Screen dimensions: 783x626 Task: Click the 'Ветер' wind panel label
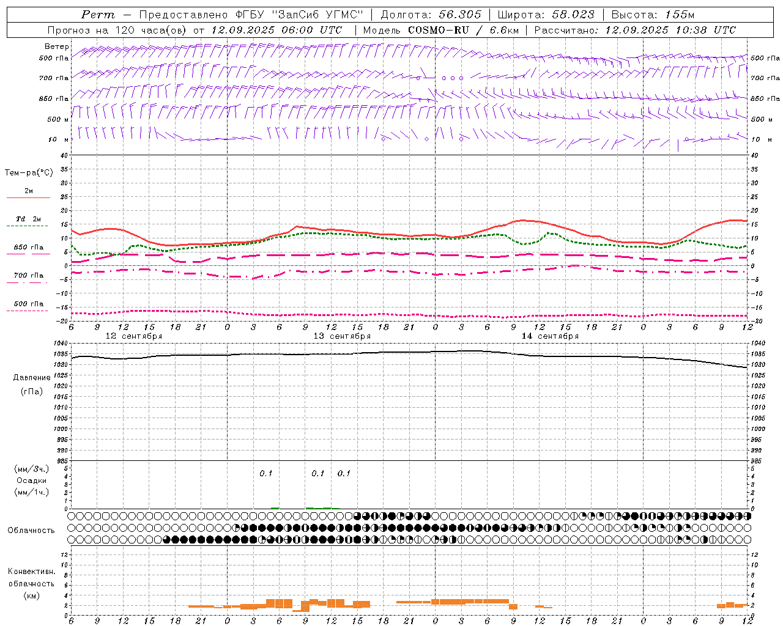(x=56, y=46)
